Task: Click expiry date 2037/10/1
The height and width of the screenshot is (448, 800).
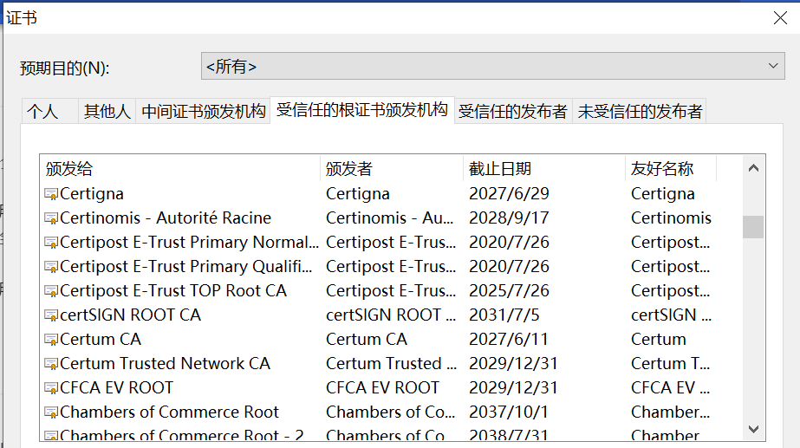Action: pyautogui.click(x=509, y=412)
